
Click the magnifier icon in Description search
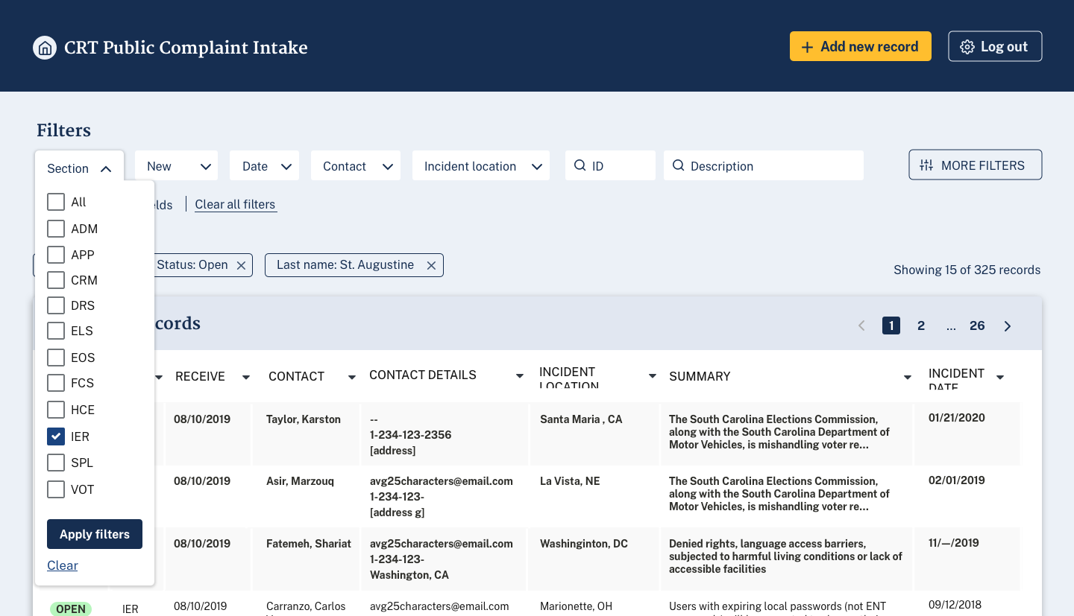[x=678, y=165]
